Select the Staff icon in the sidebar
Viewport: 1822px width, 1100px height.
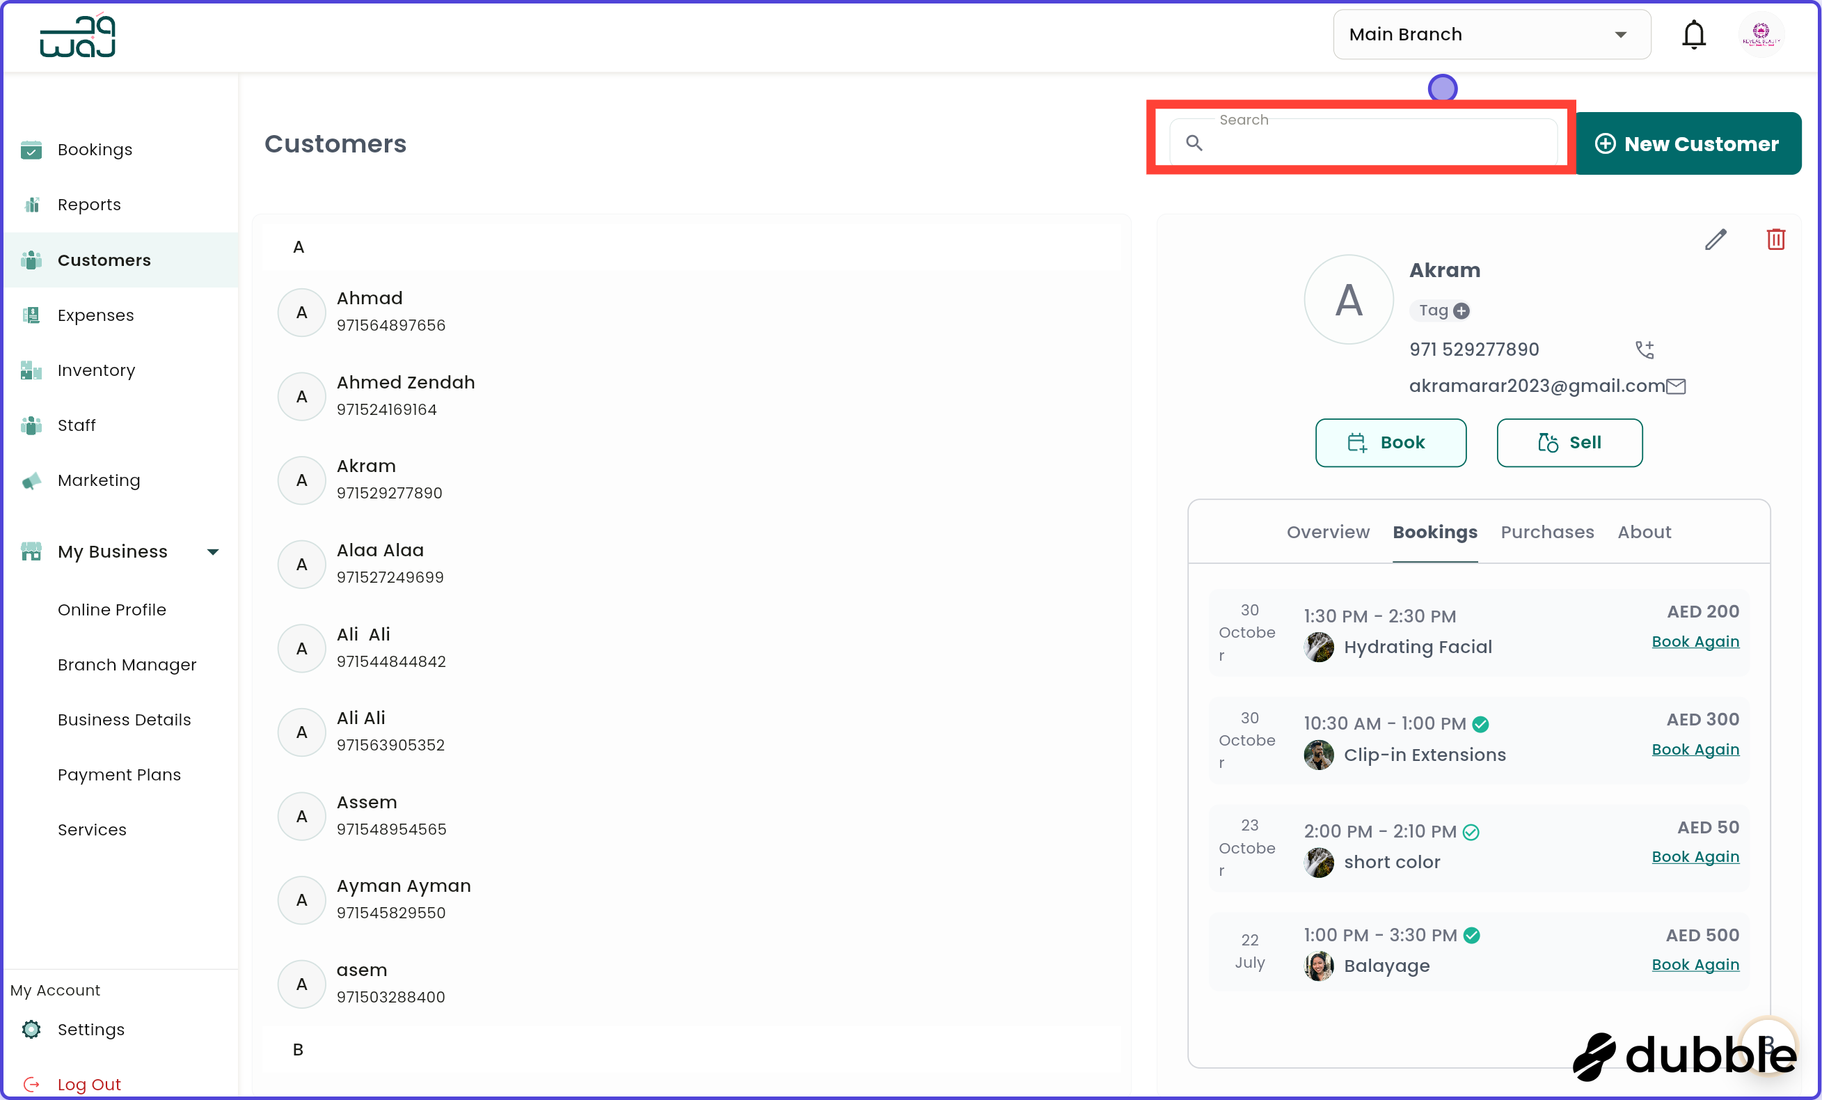point(31,425)
